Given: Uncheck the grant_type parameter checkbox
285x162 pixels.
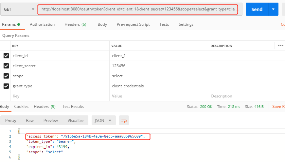Looking at the screenshot, I should pyautogui.click(x=6, y=86).
